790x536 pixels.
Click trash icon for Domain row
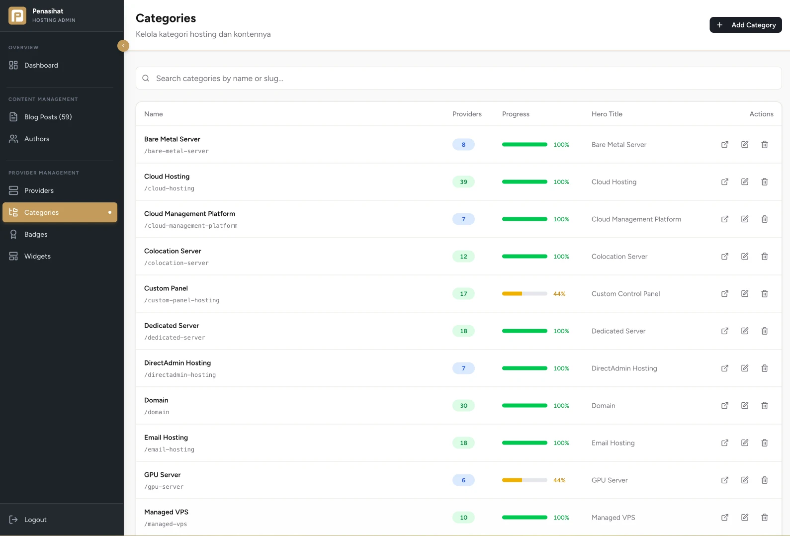point(765,406)
